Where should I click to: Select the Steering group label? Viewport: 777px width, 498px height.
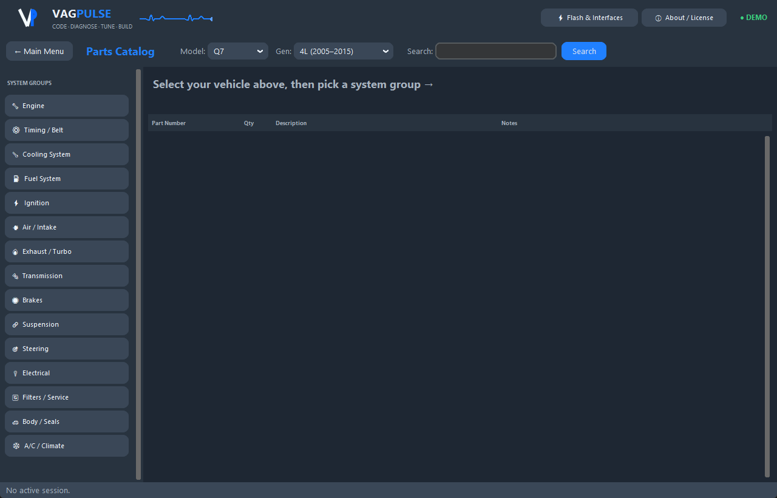(35, 349)
